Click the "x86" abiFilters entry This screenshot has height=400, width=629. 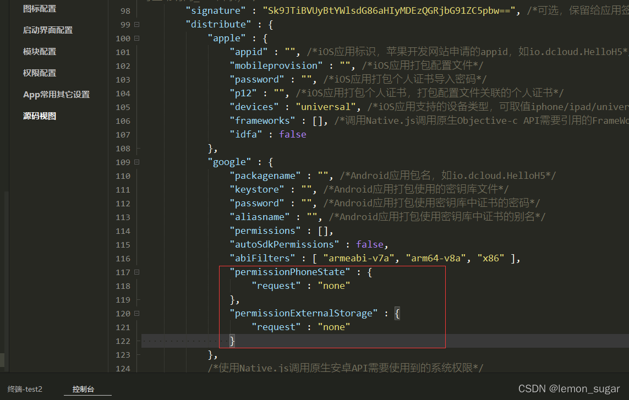point(491,259)
